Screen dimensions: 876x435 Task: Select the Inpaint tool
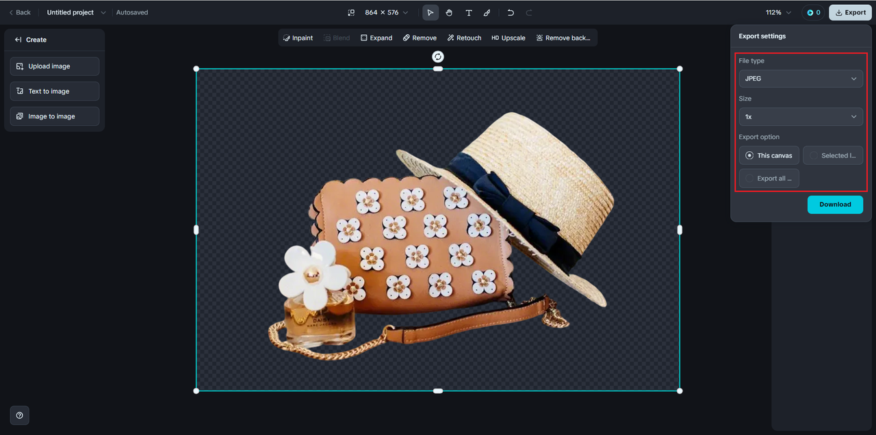[x=298, y=38]
